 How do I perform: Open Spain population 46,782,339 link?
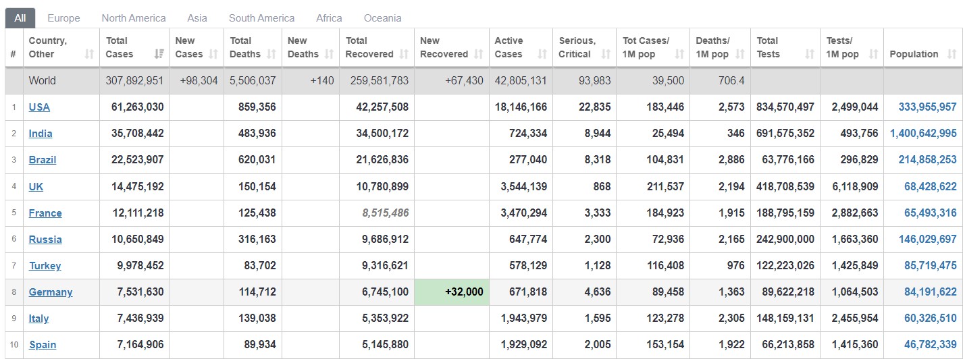[x=931, y=345]
